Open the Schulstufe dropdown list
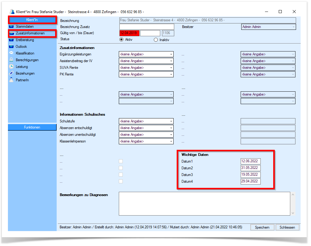The height and width of the screenshot is (246, 311). point(146,121)
